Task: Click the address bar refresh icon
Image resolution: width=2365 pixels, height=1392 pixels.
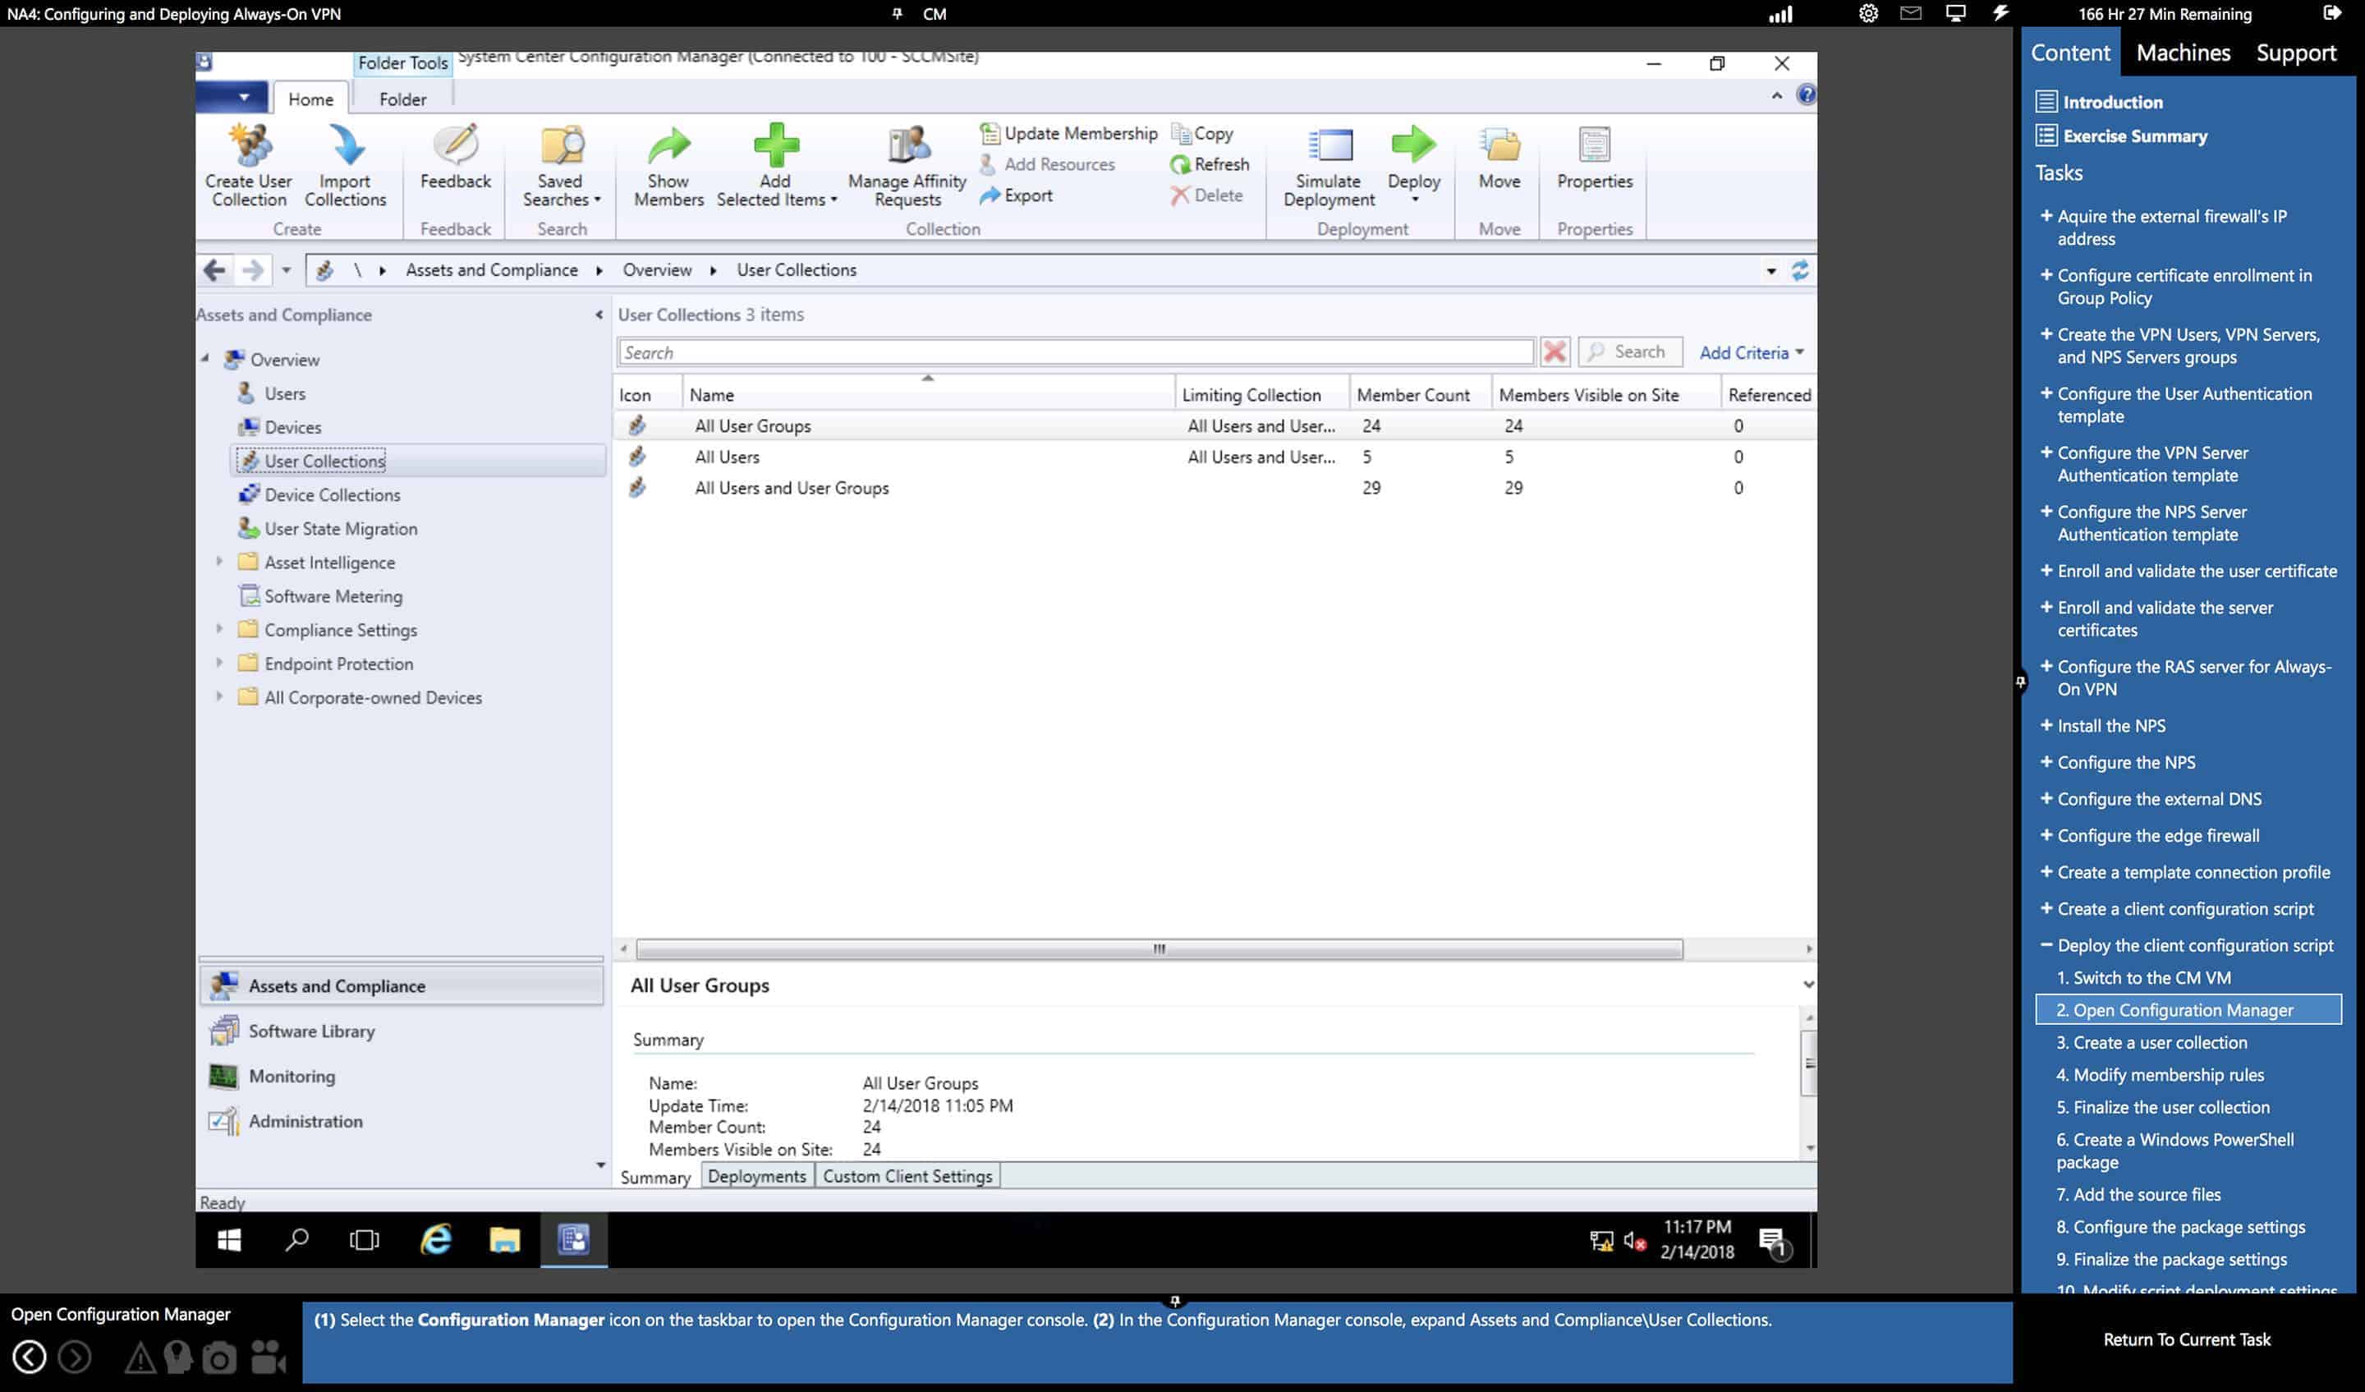Action: point(1799,270)
